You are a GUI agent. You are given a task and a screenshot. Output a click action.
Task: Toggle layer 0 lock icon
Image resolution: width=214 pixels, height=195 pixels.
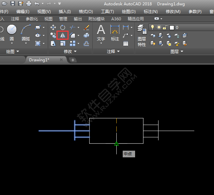[165, 27]
